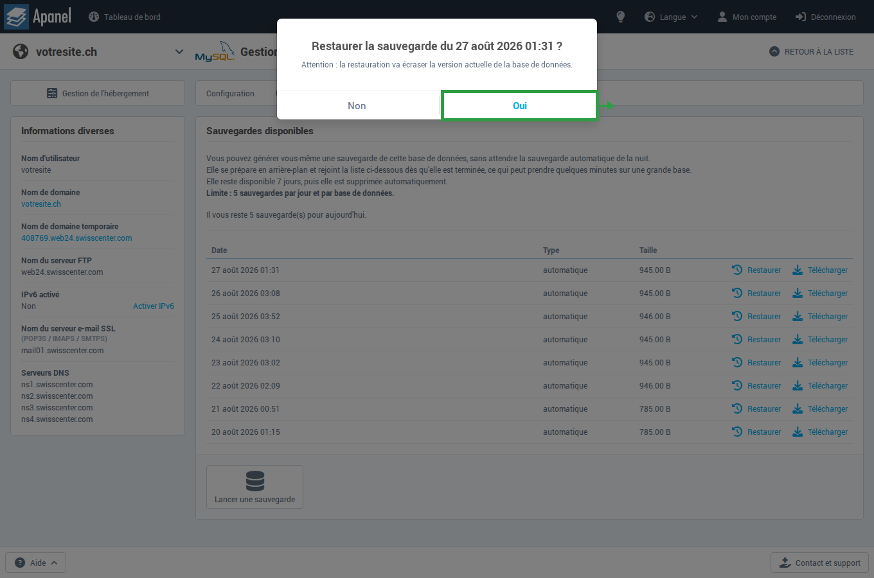Click Déconnexion to log out

[826, 17]
